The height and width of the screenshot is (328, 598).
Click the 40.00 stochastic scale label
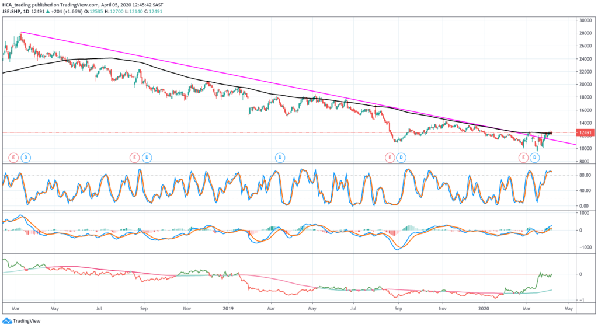[x=584, y=190]
